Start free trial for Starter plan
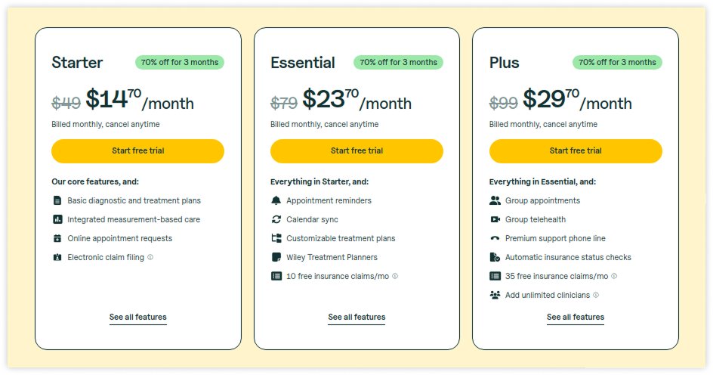 (x=137, y=150)
